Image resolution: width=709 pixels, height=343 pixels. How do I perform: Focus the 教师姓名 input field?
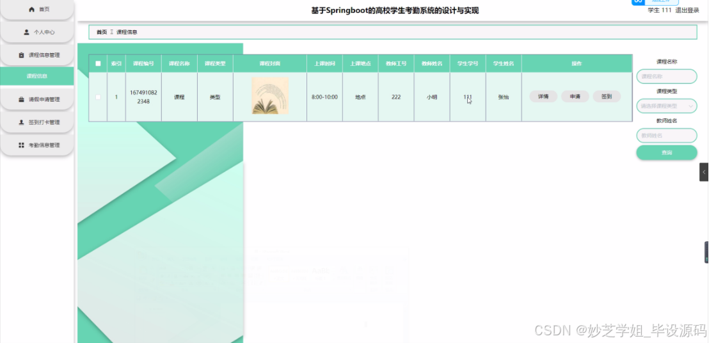tap(667, 136)
